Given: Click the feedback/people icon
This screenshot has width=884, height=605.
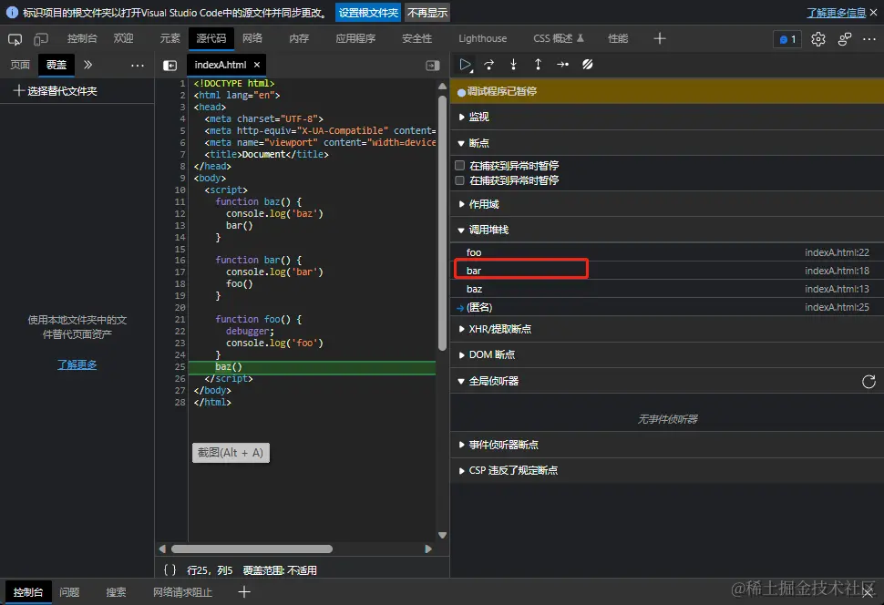Looking at the screenshot, I should (845, 39).
